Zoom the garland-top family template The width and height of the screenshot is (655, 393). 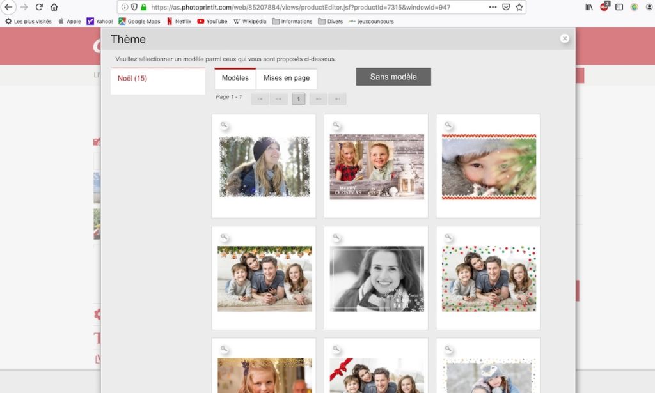pyautogui.click(x=225, y=237)
